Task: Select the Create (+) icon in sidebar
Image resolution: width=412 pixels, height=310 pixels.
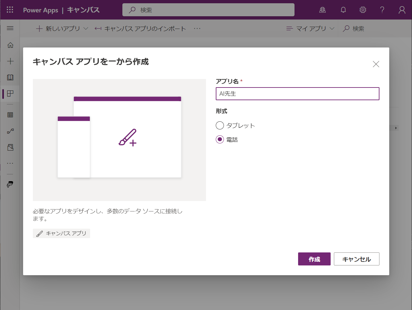Action: tap(10, 61)
